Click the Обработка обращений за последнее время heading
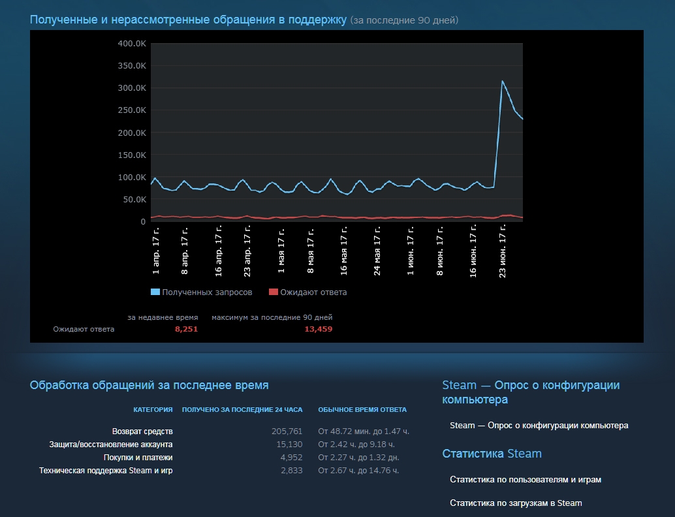Image resolution: width=675 pixels, height=517 pixels. (x=149, y=385)
